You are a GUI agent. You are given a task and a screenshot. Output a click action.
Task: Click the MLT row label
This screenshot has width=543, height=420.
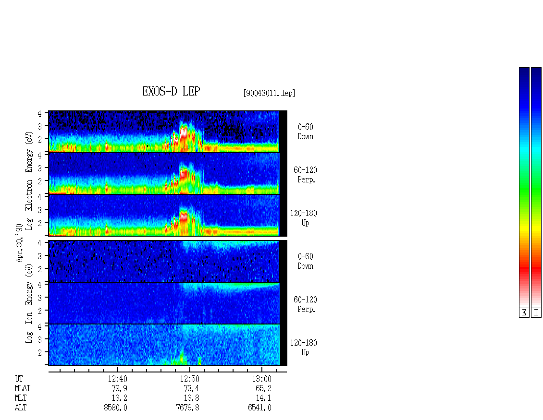click(21, 398)
